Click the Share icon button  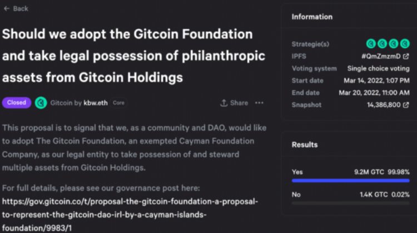(234, 103)
